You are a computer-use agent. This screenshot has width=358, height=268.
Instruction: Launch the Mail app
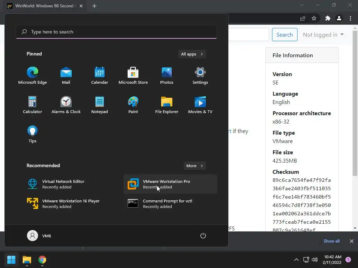[66, 76]
